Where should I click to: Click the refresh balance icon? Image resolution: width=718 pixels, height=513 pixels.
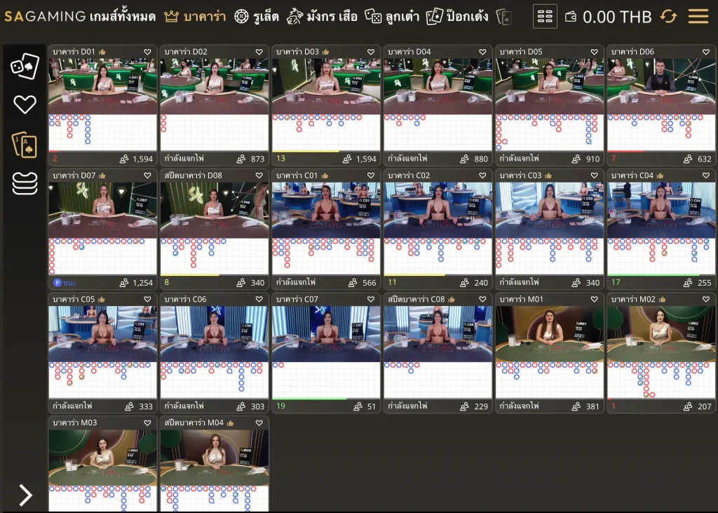(668, 16)
